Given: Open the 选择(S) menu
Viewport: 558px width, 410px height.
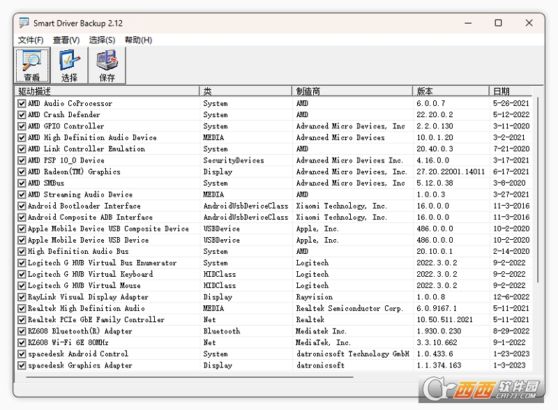Looking at the screenshot, I should click(102, 40).
